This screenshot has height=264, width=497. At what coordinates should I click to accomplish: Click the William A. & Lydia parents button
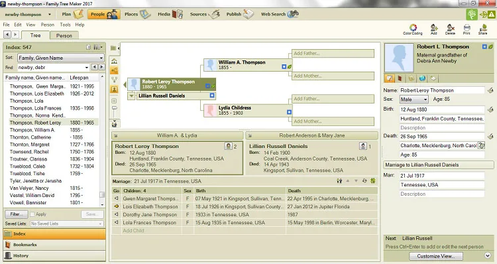click(x=177, y=135)
